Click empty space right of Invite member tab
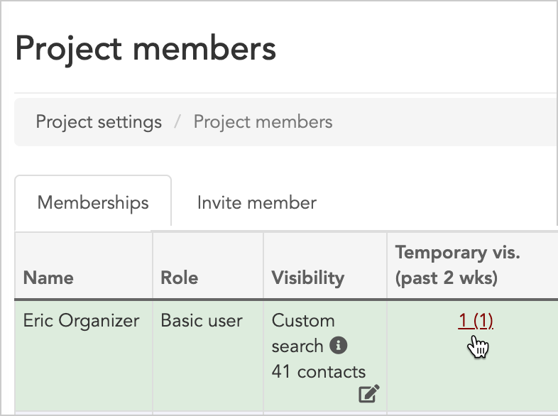This screenshot has width=558, height=416. (x=440, y=202)
